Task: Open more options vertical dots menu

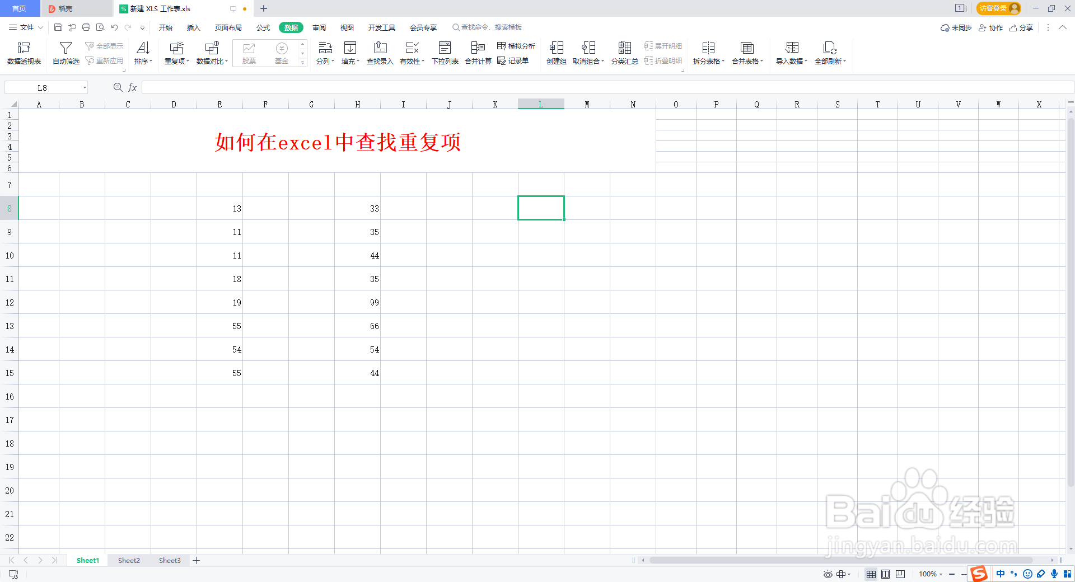Action: (1048, 27)
